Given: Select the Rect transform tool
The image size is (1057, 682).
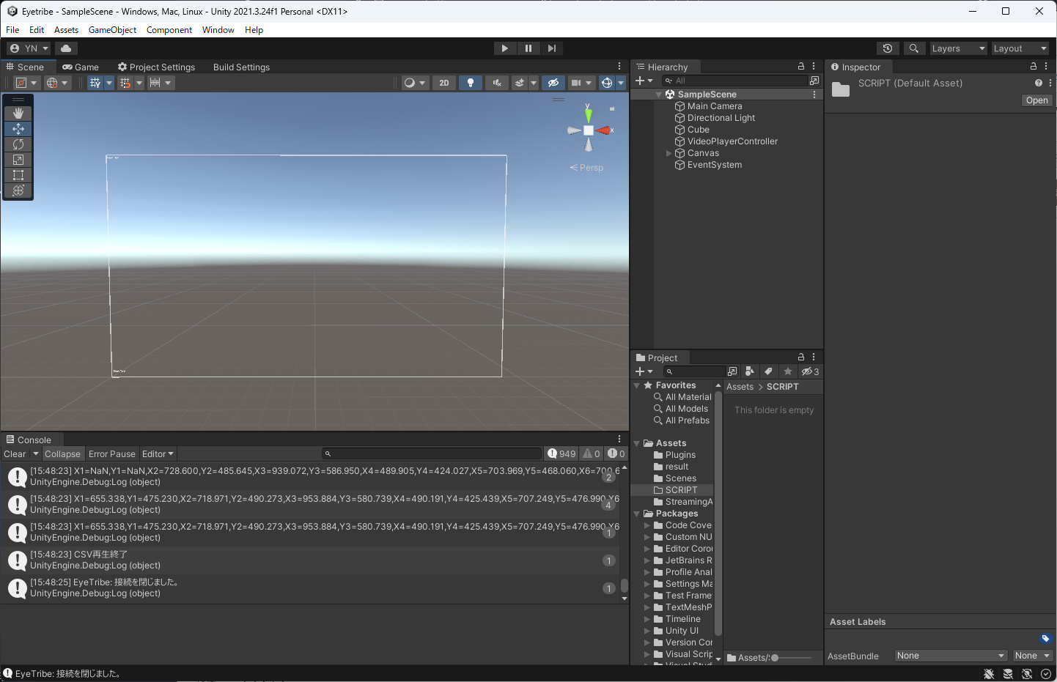Looking at the screenshot, I should pos(18,175).
